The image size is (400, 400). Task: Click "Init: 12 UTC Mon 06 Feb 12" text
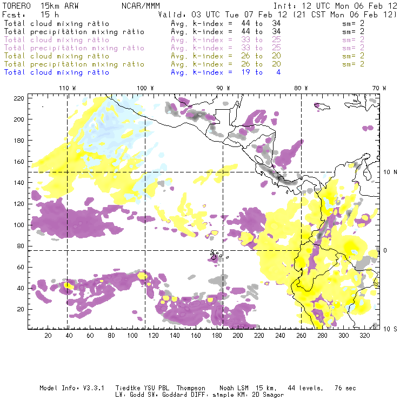(335, 6)
